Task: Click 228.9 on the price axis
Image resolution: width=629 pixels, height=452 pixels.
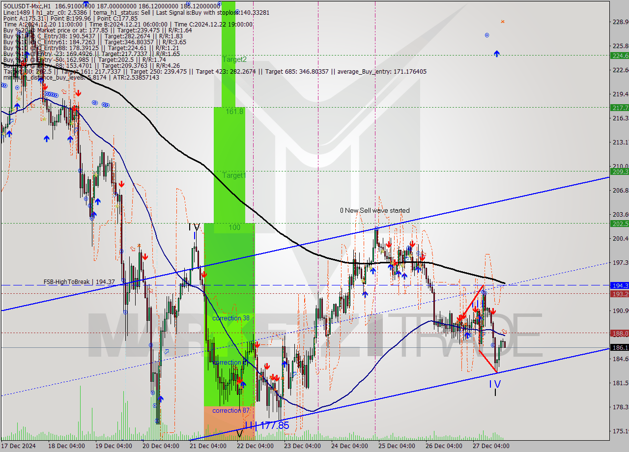Action: click(620, 22)
